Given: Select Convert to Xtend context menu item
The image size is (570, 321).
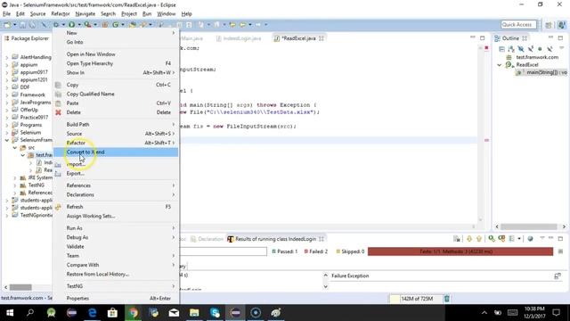Looking at the screenshot, I should coord(116,152).
